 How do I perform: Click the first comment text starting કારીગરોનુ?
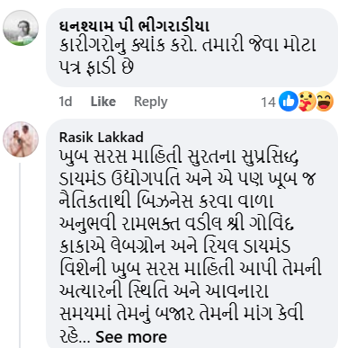[188, 45]
